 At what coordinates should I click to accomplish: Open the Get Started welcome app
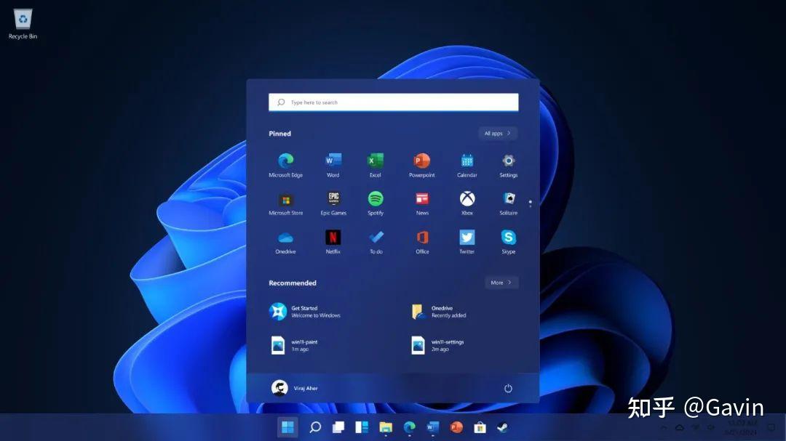(x=306, y=312)
